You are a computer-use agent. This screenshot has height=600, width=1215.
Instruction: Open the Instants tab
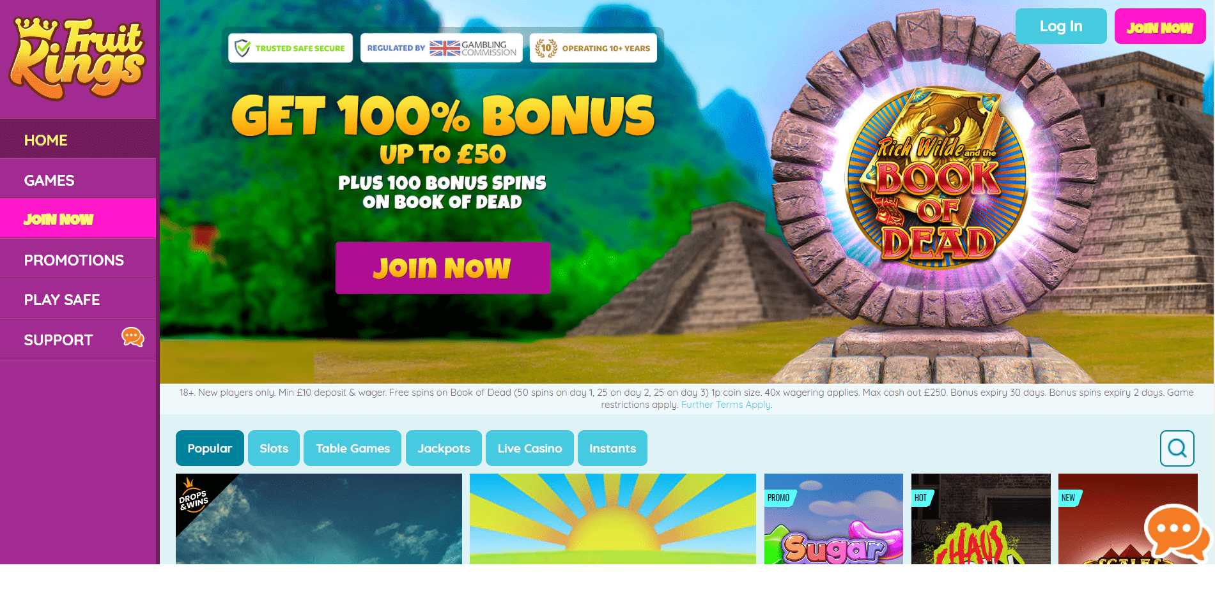click(612, 448)
